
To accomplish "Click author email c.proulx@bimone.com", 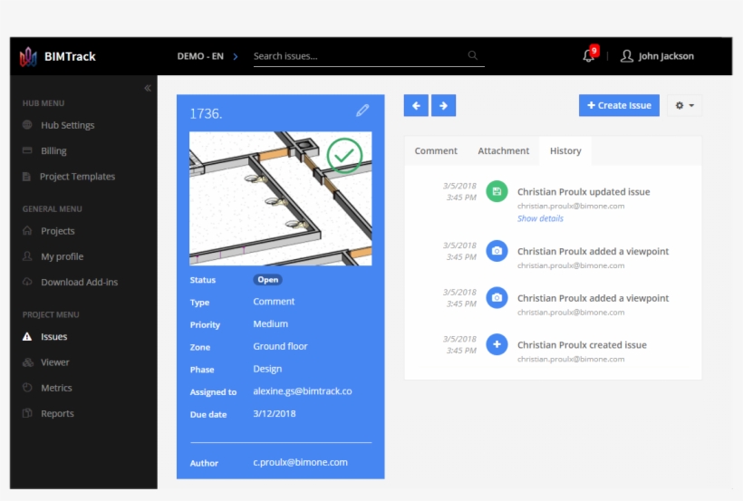I will tap(300, 462).
